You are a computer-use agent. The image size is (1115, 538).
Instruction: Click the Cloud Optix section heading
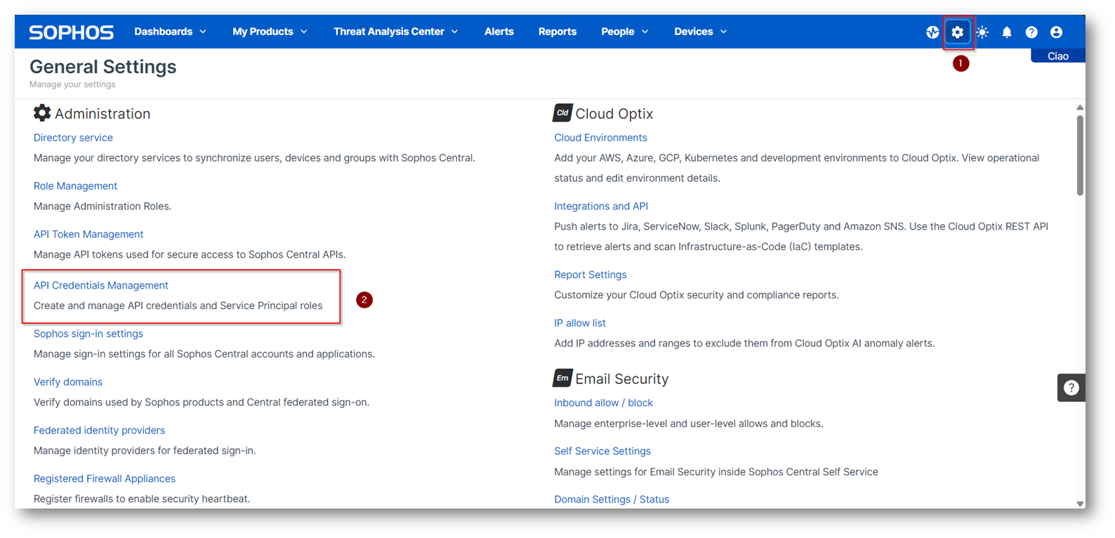point(614,114)
